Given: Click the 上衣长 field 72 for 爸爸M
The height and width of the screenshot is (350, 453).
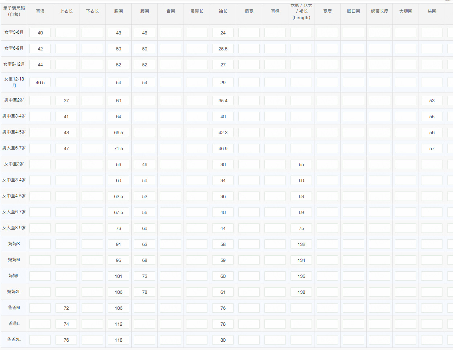Looking at the screenshot, I should [x=66, y=308].
